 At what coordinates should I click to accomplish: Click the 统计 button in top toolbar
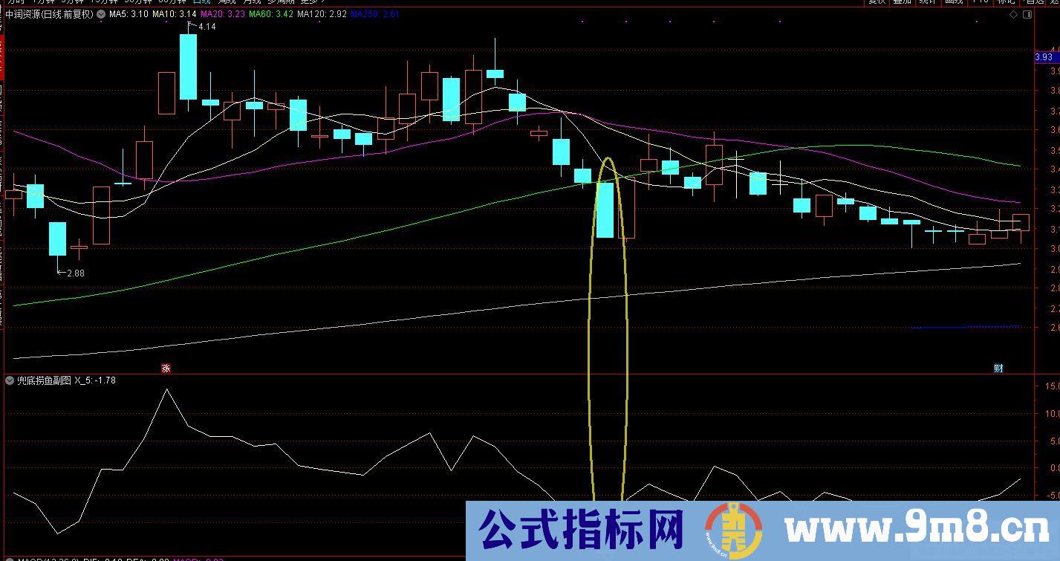[x=927, y=2]
